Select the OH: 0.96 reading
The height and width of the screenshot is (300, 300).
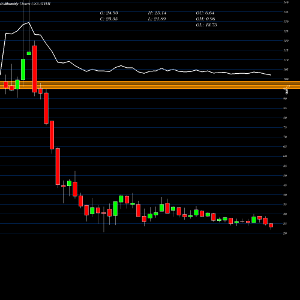coord(205,19)
